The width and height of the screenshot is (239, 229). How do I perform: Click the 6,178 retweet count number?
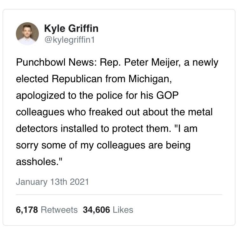tap(27, 210)
